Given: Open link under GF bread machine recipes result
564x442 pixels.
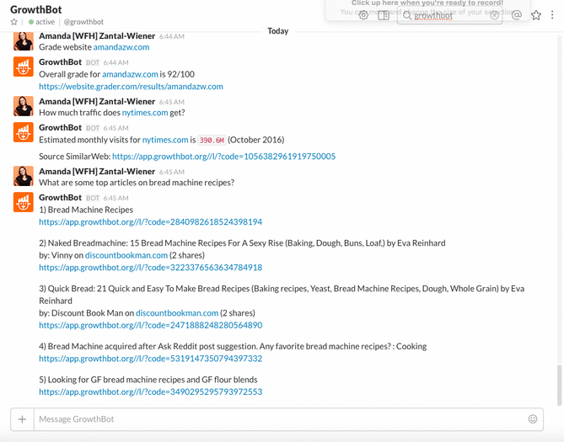Looking at the screenshot, I should coord(150,391).
